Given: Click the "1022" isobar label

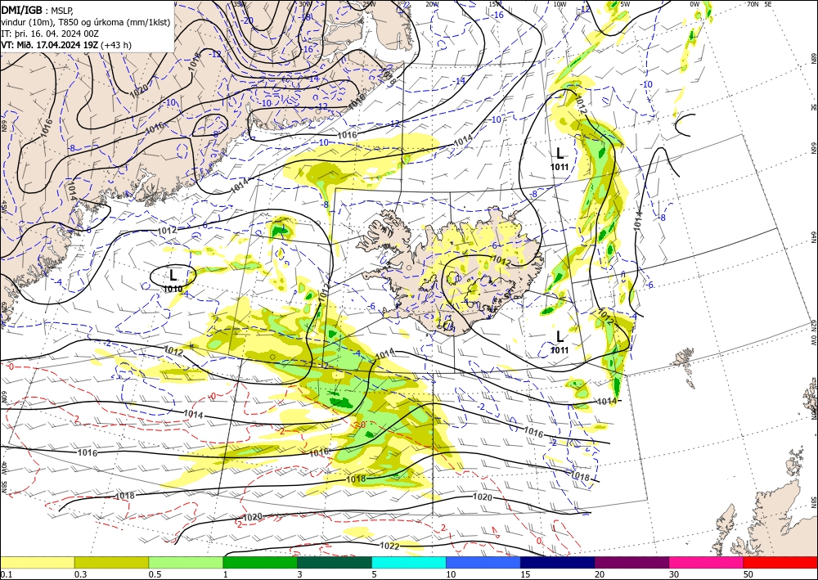Looking at the screenshot, I should click(x=389, y=546).
